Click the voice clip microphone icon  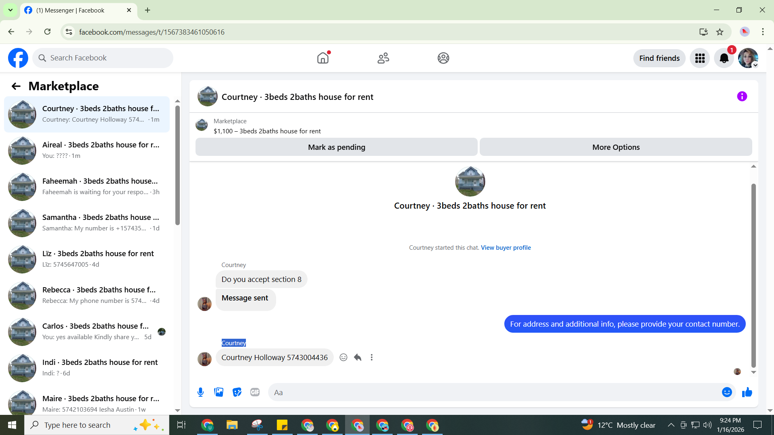click(200, 392)
